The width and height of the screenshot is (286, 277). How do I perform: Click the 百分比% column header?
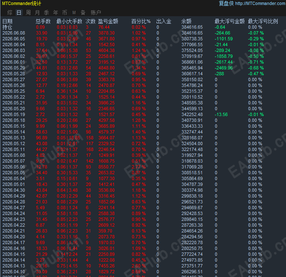pos(141,21)
